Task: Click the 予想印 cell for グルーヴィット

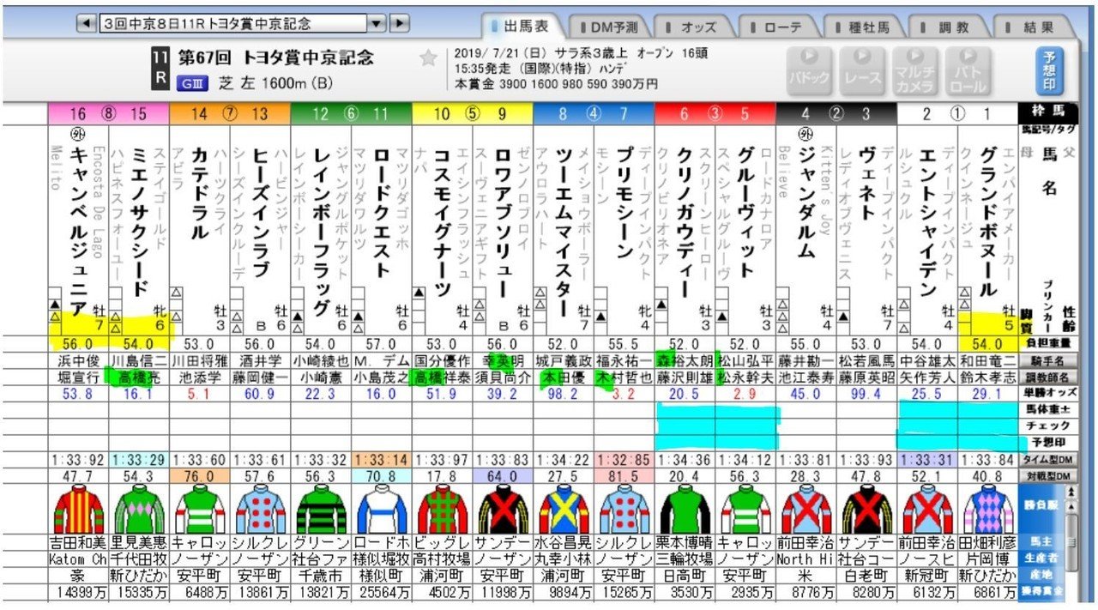Action: click(745, 443)
